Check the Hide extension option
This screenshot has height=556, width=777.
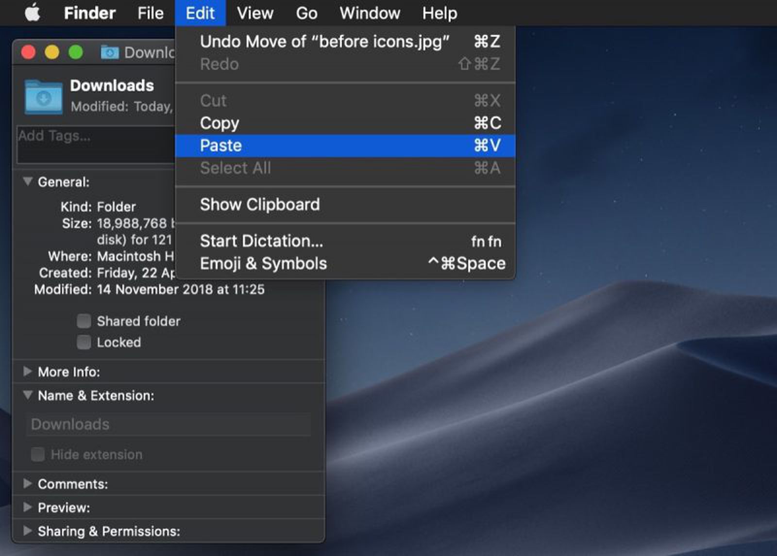[x=37, y=455]
